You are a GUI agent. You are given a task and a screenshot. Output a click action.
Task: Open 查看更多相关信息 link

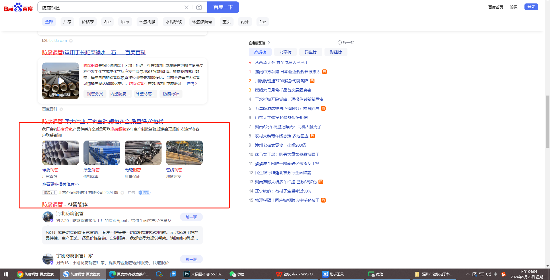pos(61,184)
